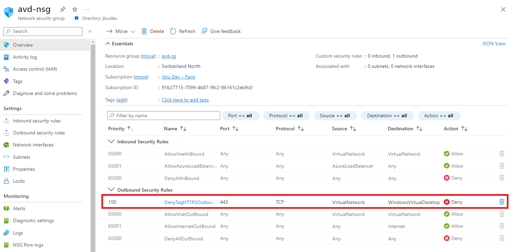Sort rules by Action column
The image size is (514, 252).
tap(455, 129)
